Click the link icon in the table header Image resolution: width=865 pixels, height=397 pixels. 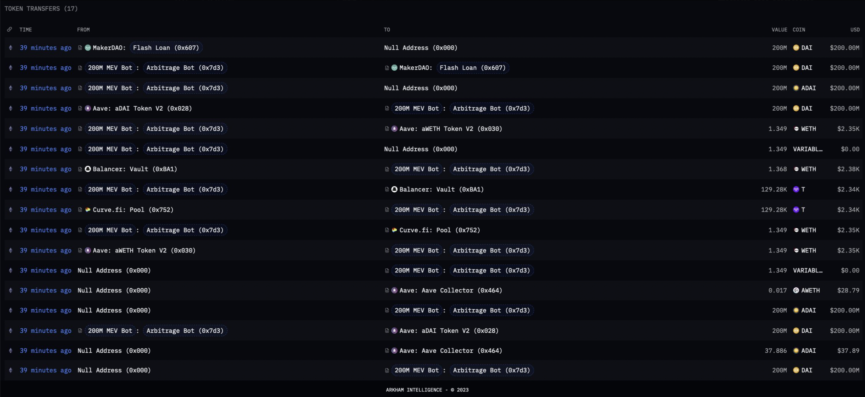(x=9, y=29)
